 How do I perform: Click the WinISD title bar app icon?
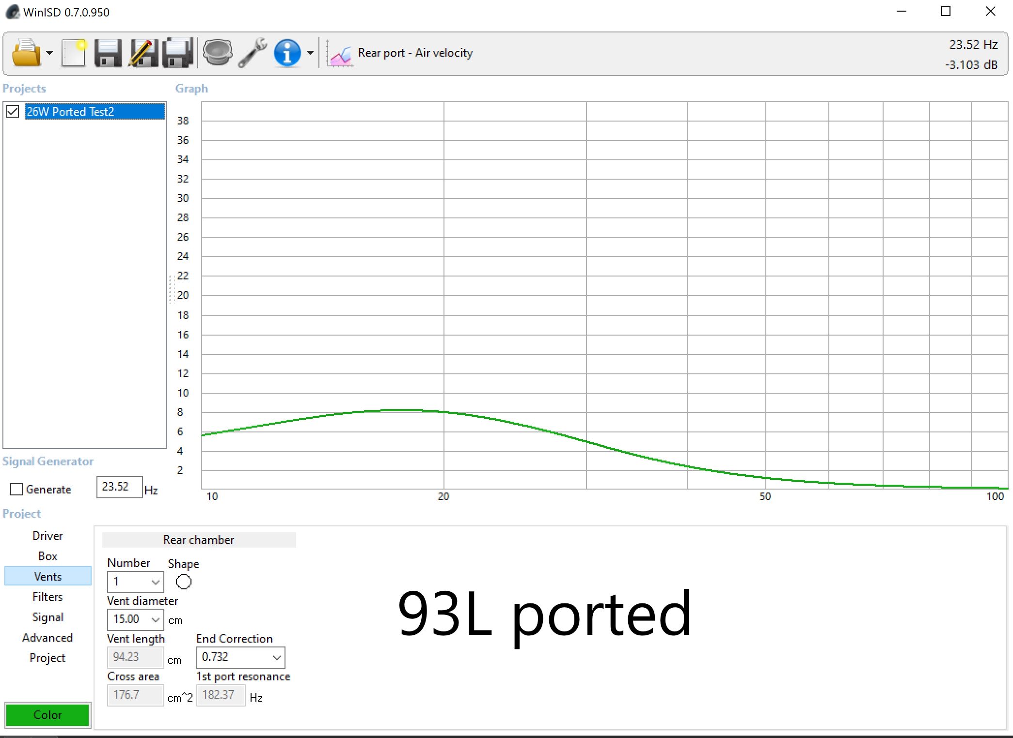point(13,12)
